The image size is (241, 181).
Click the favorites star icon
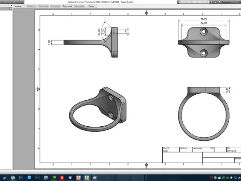pos(215,2)
